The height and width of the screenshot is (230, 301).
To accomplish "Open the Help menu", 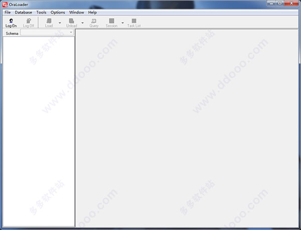I will tap(92, 13).
